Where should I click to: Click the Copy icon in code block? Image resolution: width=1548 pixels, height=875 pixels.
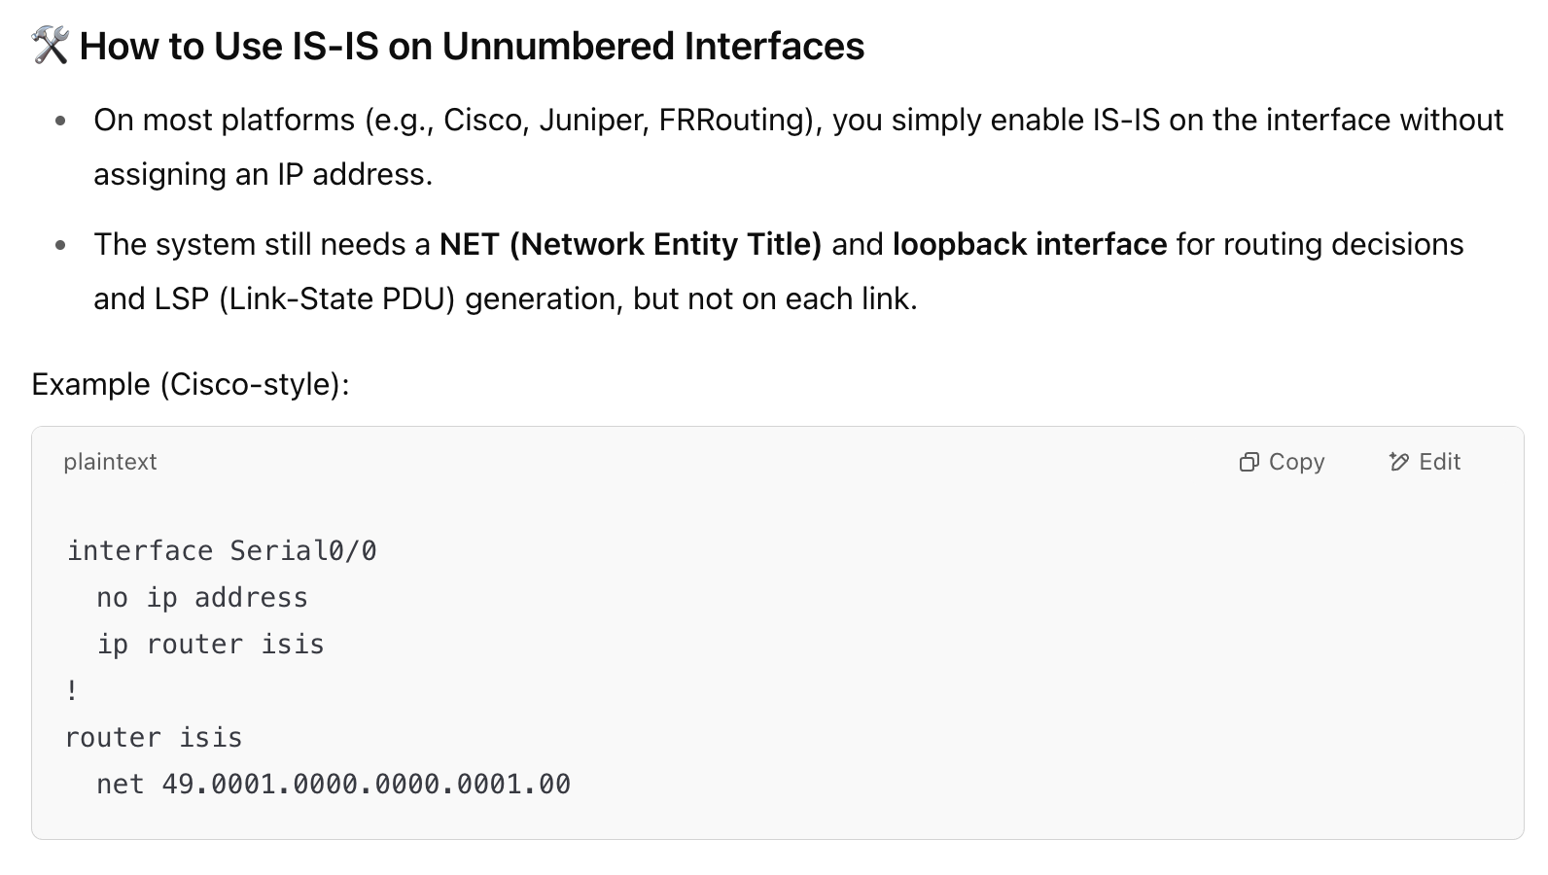[1249, 462]
